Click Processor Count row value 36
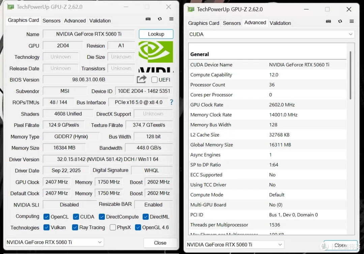364x254 pixels. 272,85
